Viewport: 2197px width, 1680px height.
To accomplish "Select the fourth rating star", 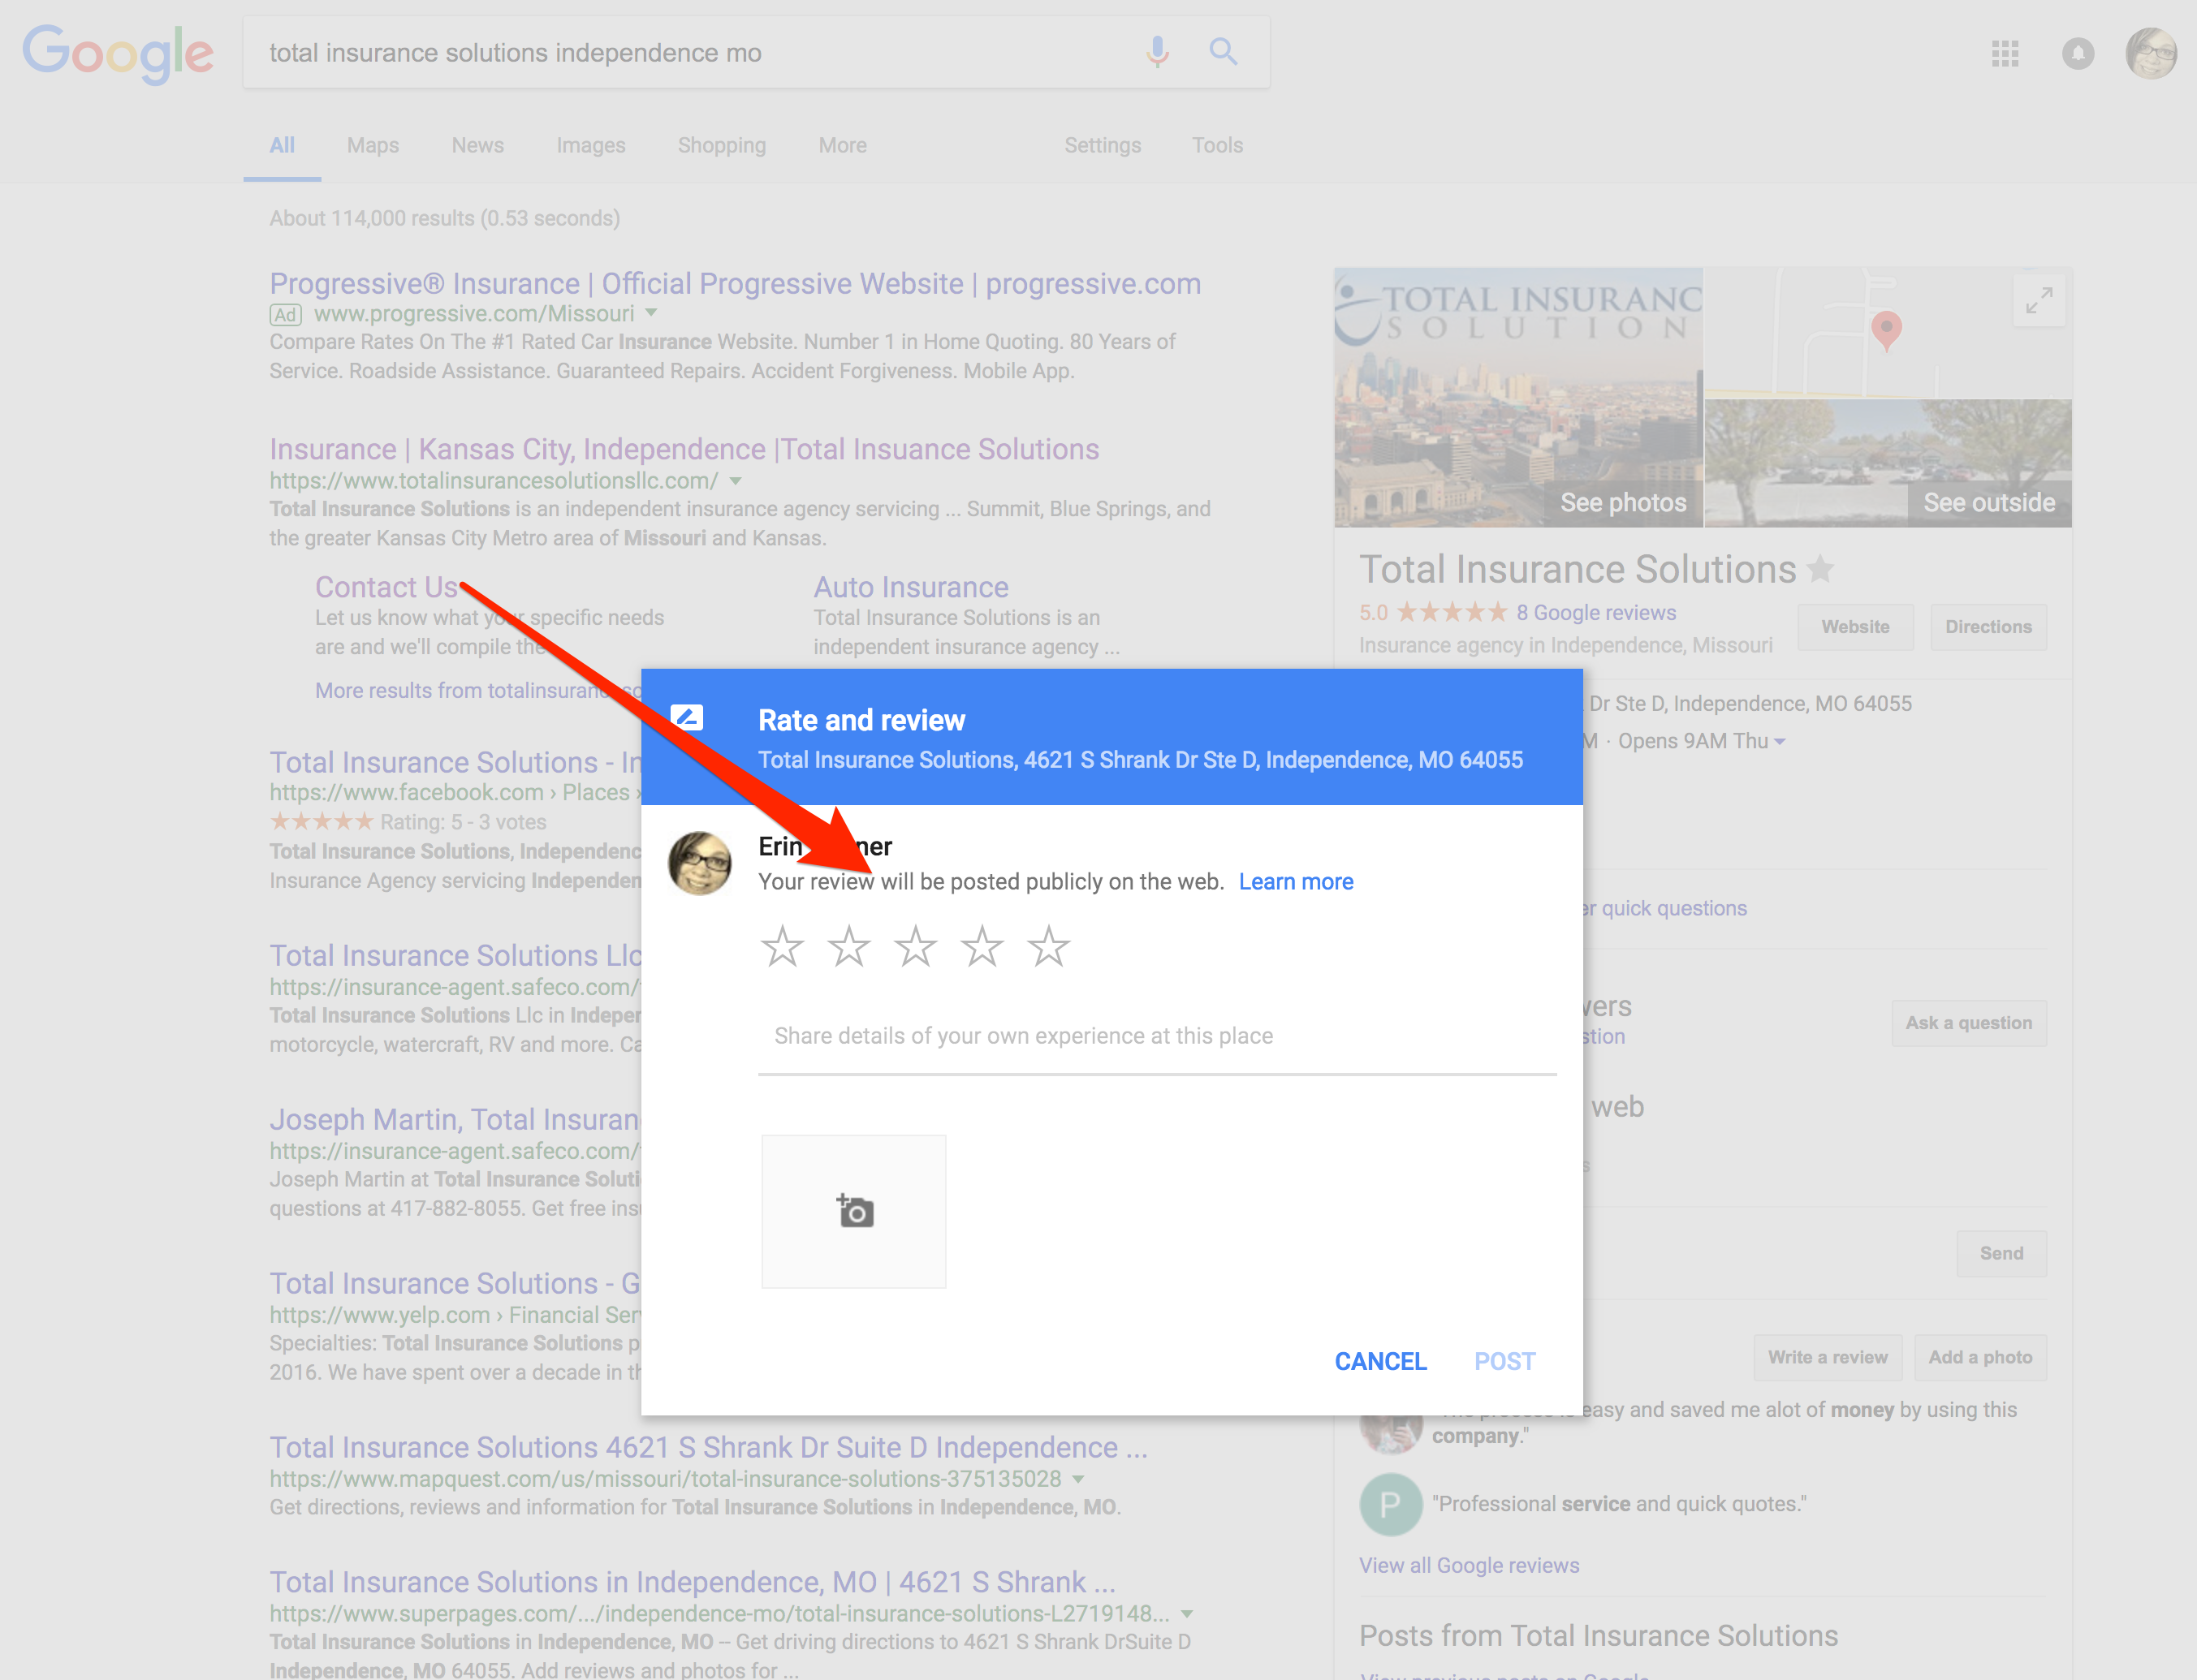I will (x=982, y=946).
